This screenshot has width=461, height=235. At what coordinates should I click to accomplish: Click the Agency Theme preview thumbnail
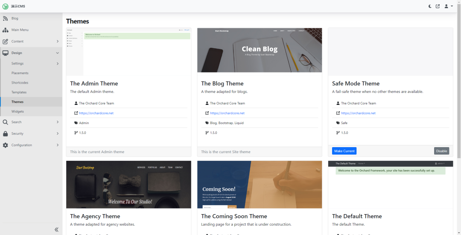pos(129,185)
